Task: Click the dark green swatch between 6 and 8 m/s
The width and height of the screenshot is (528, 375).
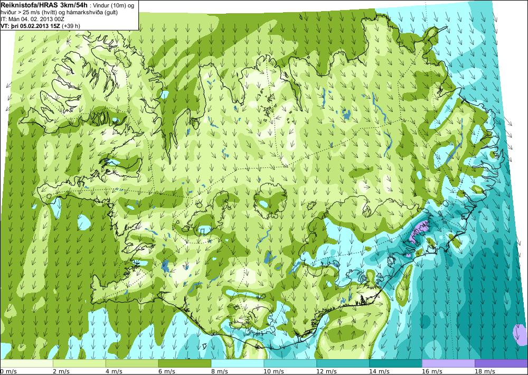Action: [x=185, y=363]
